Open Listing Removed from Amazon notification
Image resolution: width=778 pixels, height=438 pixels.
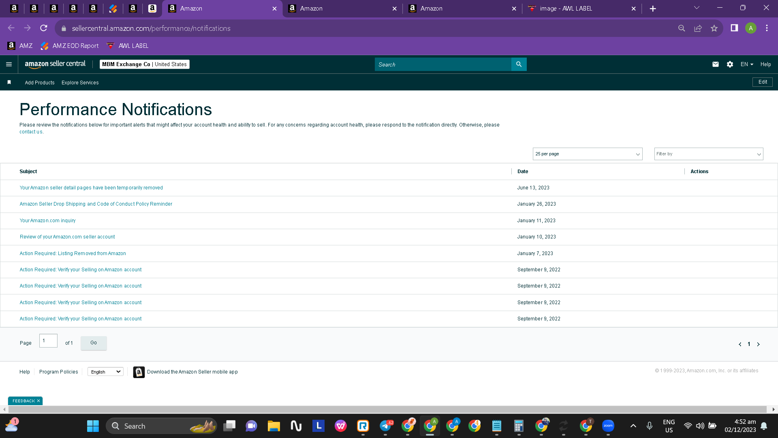pos(73,253)
